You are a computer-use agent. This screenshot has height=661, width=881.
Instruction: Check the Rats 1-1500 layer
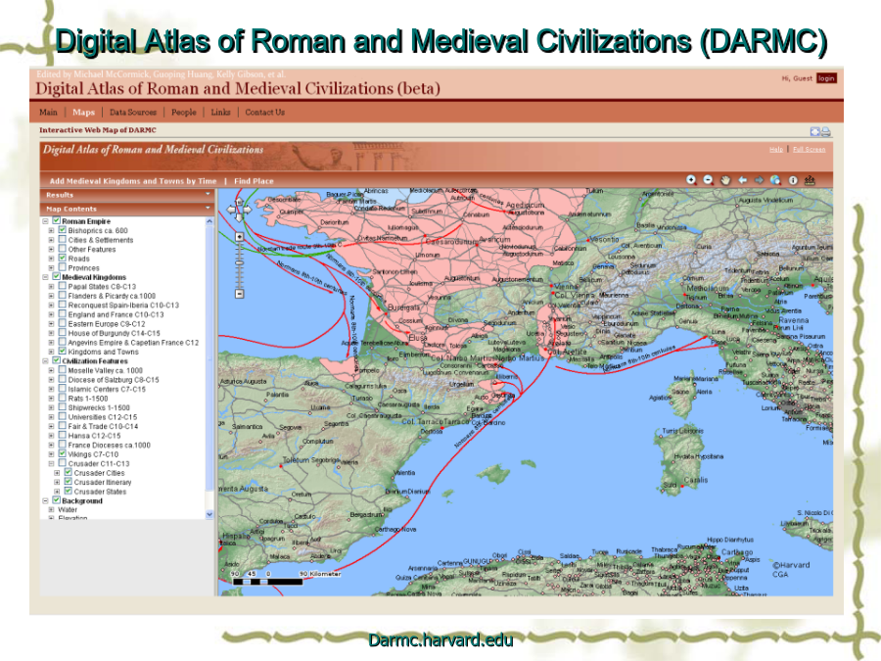click(x=63, y=398)
